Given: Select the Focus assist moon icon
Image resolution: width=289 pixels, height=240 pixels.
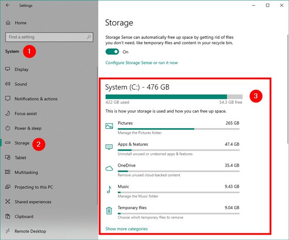Looking at the screenshot, I should pyautogui.click(x=8, y=113).
